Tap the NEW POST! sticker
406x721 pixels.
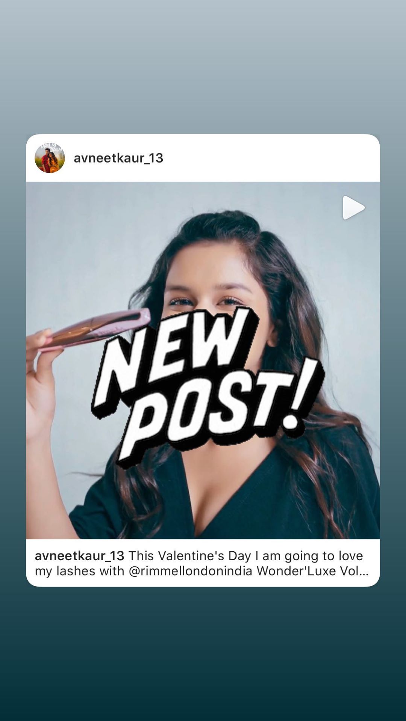208,387
